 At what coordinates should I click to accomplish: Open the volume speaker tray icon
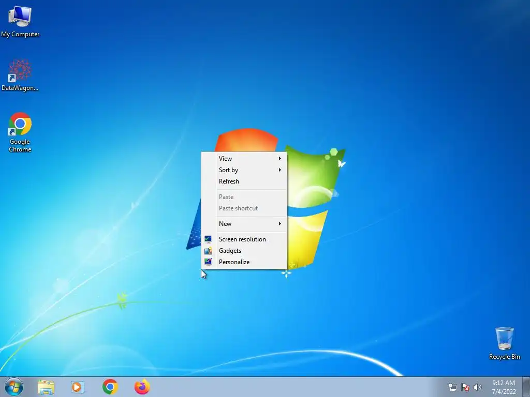click(x=478, y=387)
